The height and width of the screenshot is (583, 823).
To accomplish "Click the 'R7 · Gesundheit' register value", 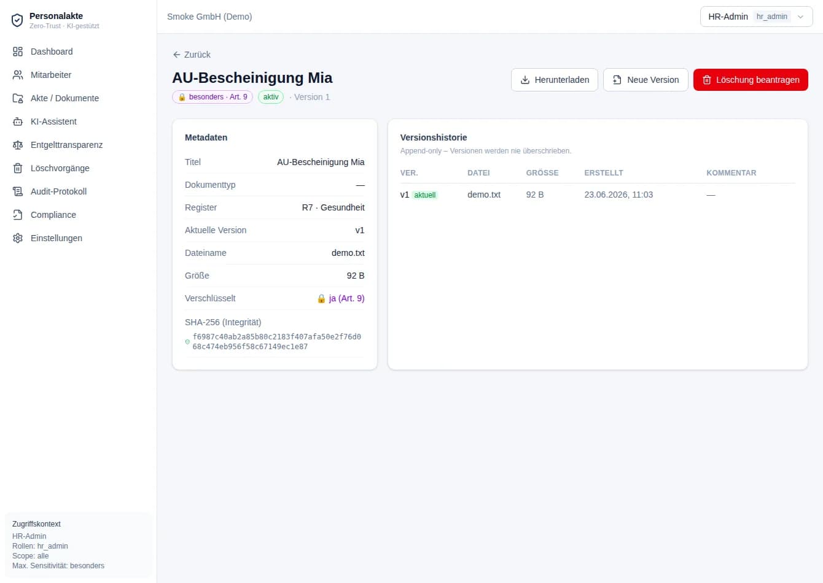I will click(x=333, y=207).
